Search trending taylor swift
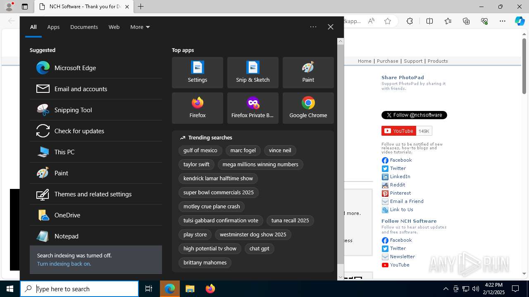 tap(196, 165)
